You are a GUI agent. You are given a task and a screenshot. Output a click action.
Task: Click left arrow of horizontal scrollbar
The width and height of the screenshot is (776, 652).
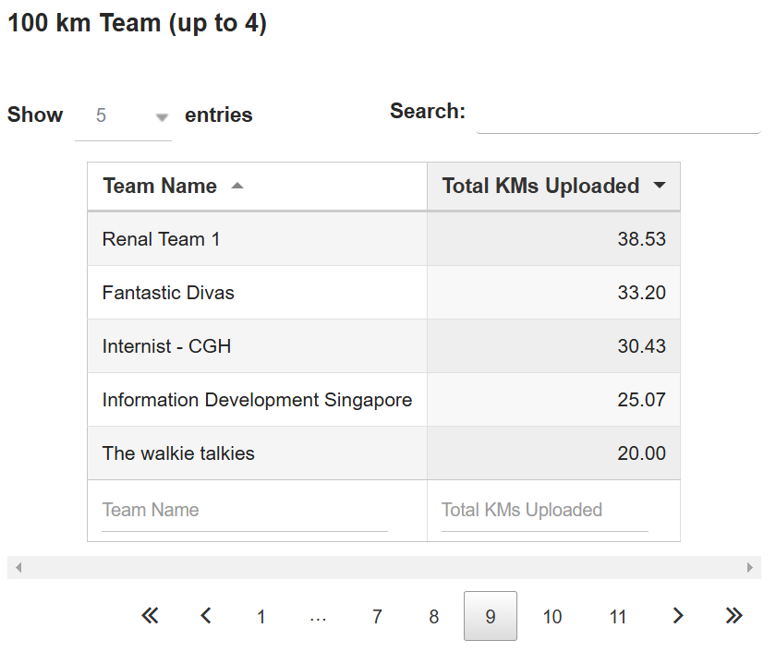pyautogui.click(x=18, y=567)
